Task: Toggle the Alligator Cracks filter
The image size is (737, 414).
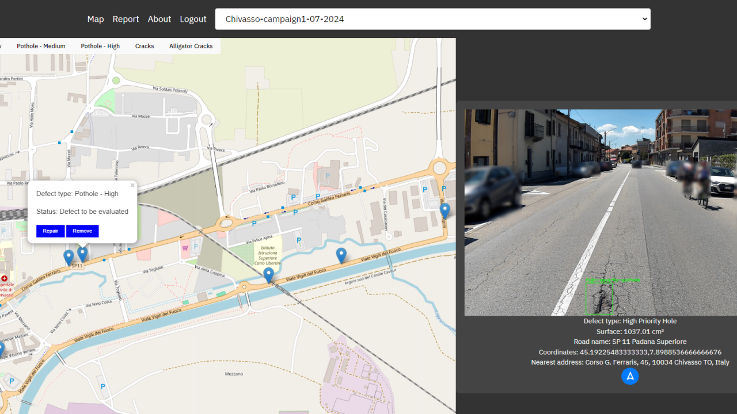Action: coord(191,46)
